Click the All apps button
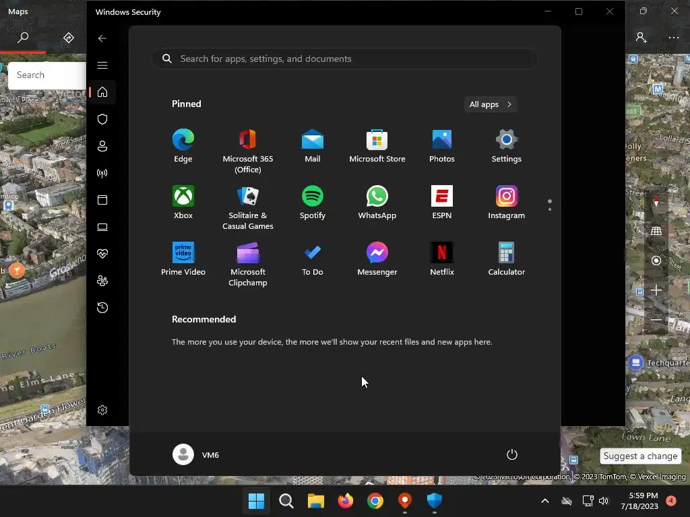 coord(491,104)
